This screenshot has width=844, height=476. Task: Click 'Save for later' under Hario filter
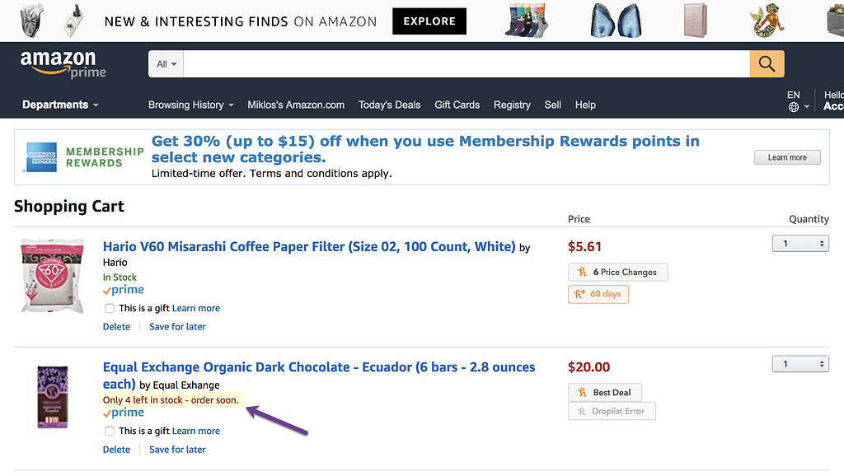pos(177,326)
